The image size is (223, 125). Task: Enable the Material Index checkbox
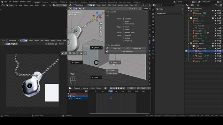(x=123, y=33)
